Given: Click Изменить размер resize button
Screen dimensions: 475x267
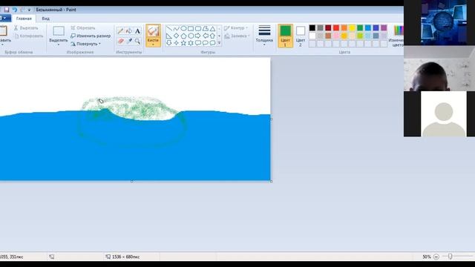Looking at the screenshot, I should point(91,36).
